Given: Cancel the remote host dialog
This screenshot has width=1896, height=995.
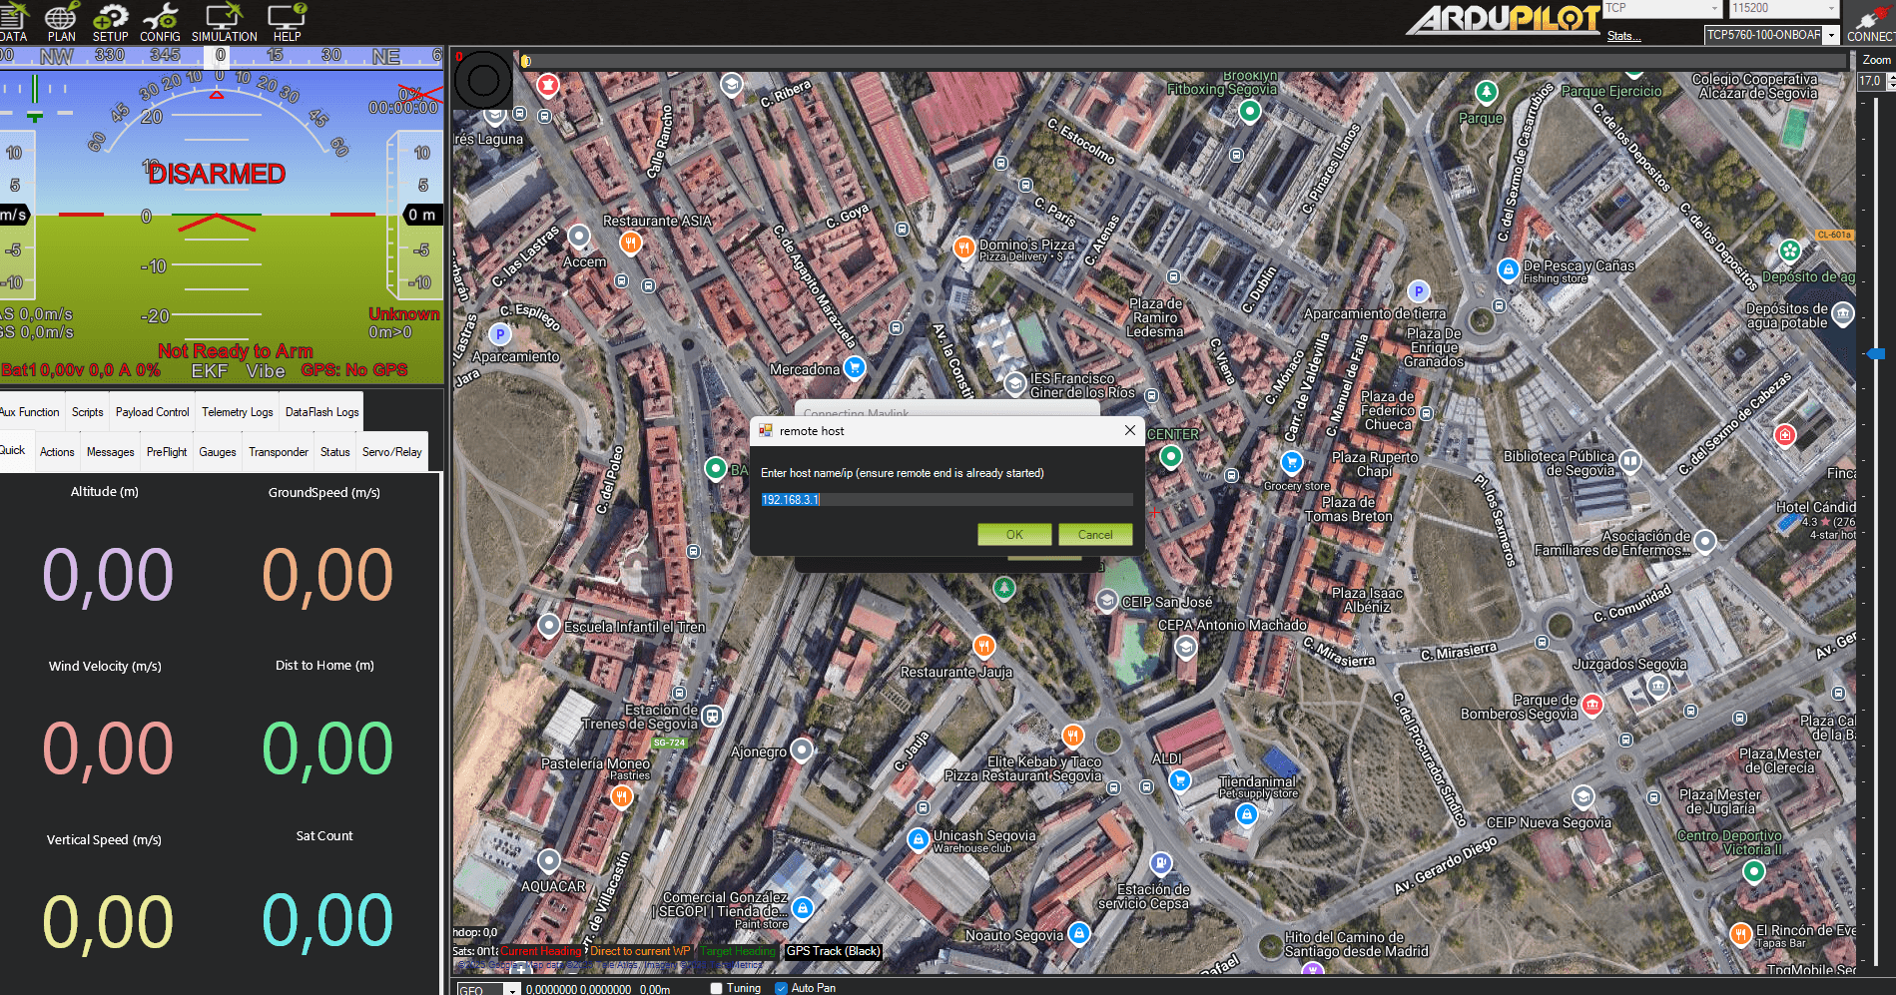Looking at the screenshot, I should pos(1094,535).
